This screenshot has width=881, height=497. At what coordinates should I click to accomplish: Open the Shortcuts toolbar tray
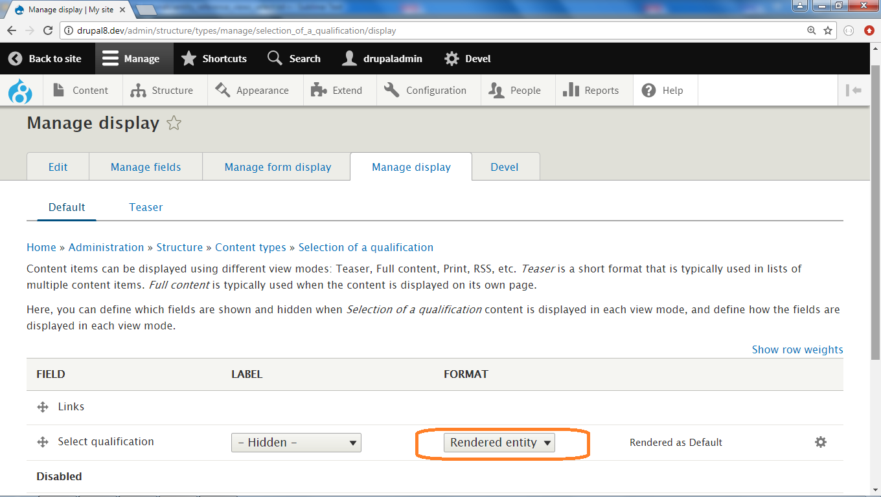(214, 59)
